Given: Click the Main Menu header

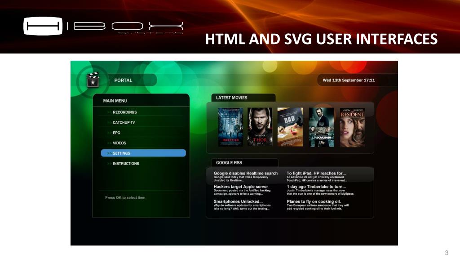Looking at the screenshot, I should click(x=115, y=101).
